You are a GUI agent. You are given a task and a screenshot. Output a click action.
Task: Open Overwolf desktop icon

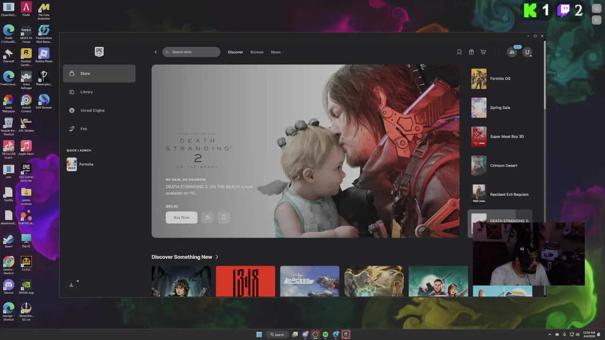[9, 55]
